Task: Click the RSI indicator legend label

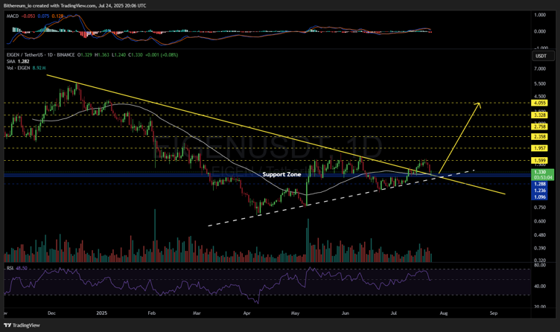Action: pyautogui.click(x=10, y=266)
